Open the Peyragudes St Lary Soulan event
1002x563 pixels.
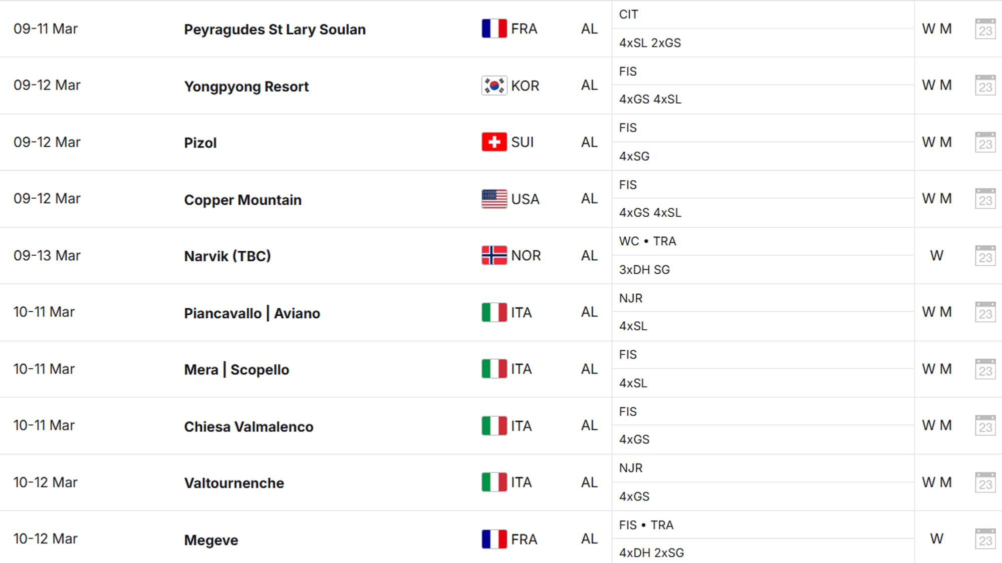click(x=275, y=30)
